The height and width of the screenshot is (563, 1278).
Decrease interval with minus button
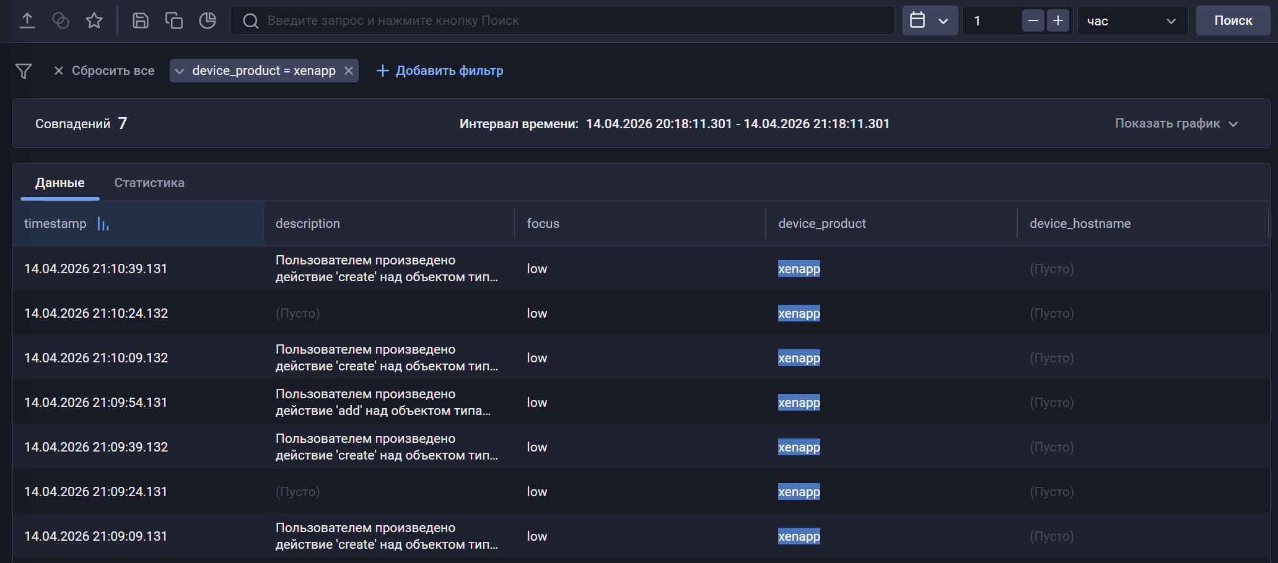[1033, 20]
